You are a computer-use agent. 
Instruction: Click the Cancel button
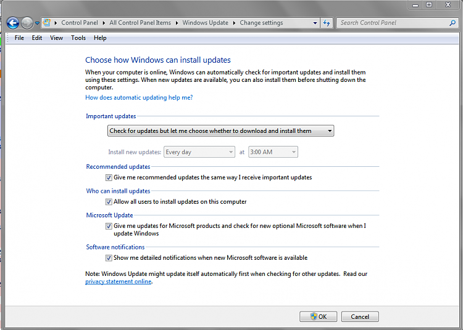pyautogui.click(x=360, y=316)
